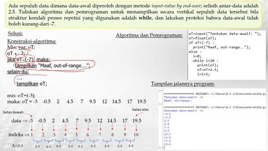Viewport: 268px width, 151px height.
Task: Click index number 8 in the indeks row
Action: point(112,135)
